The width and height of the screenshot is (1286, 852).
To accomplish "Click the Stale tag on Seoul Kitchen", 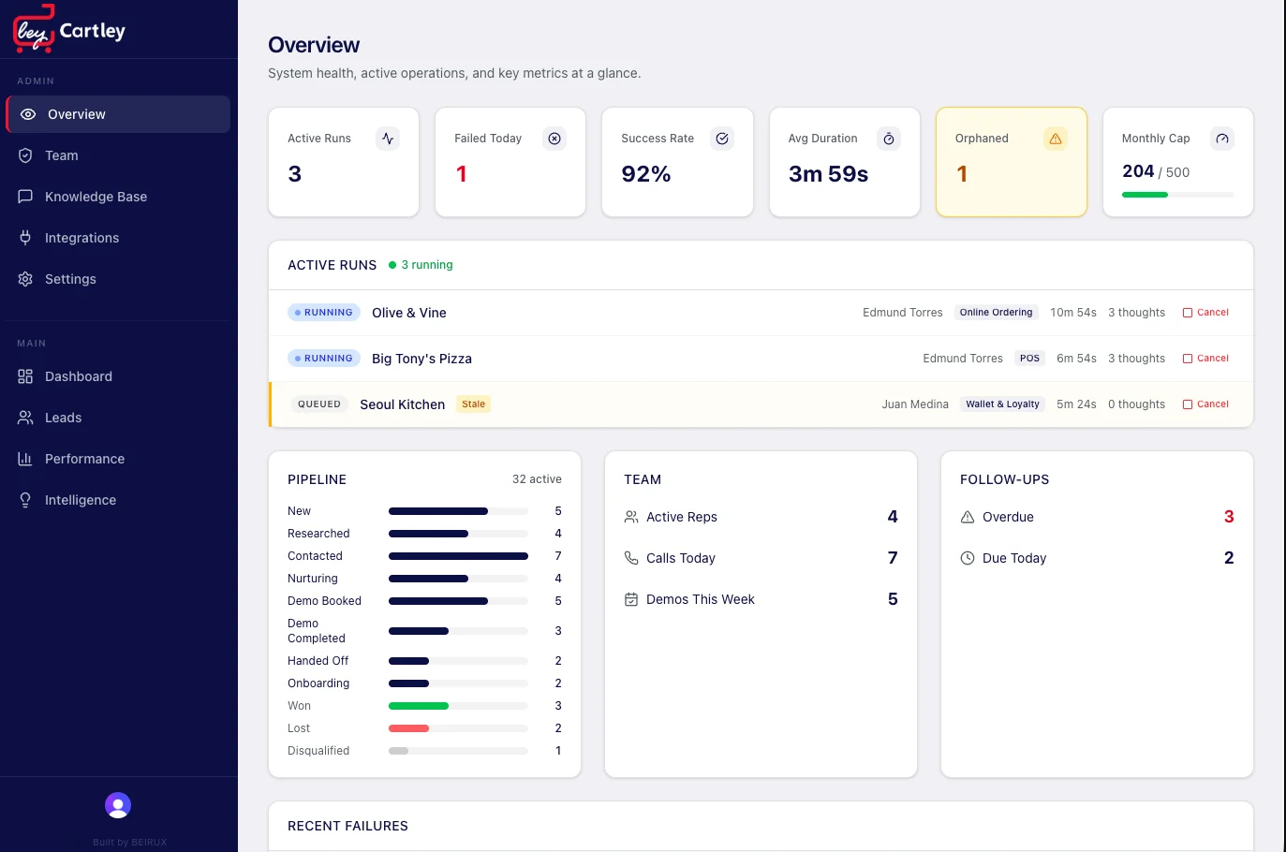I will [x=474, y=404].
